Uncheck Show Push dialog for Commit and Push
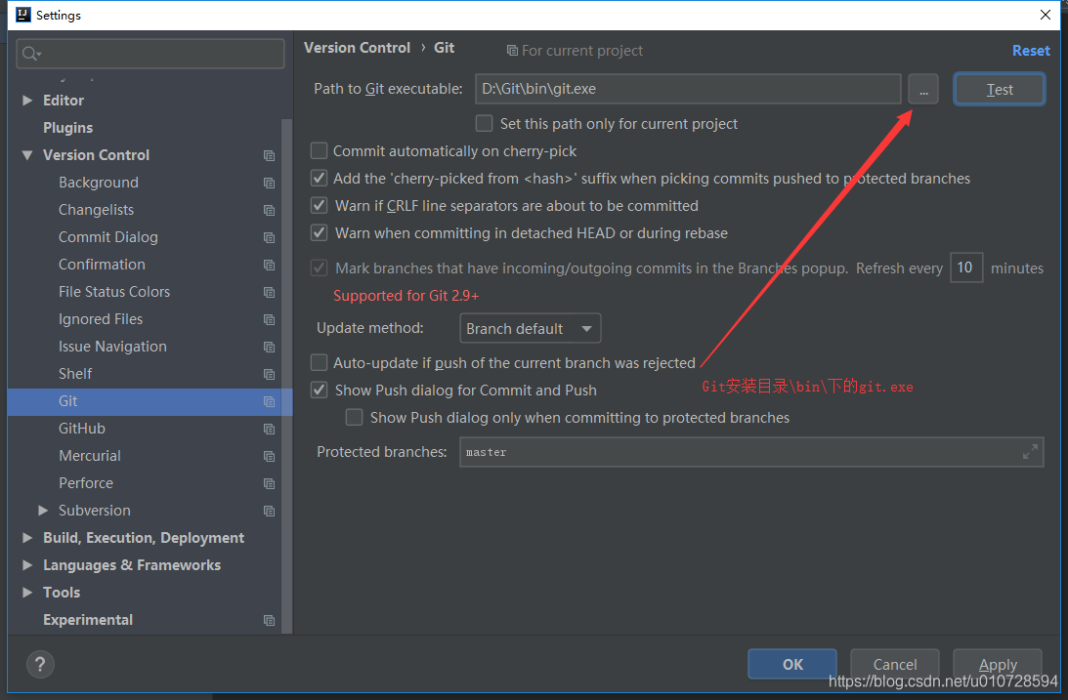1068x700 pixels. click(x=319, y=390)
